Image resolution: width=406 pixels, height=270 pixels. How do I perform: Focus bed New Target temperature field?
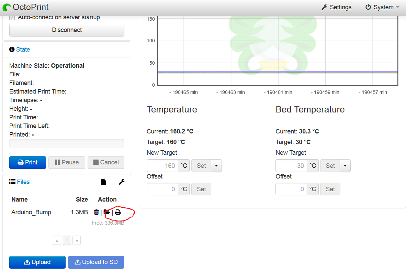[291, 166]
